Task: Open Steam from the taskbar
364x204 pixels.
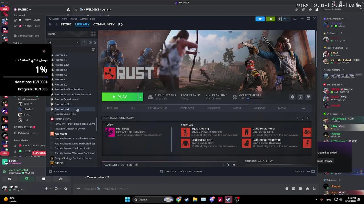Action: point(187,199)
